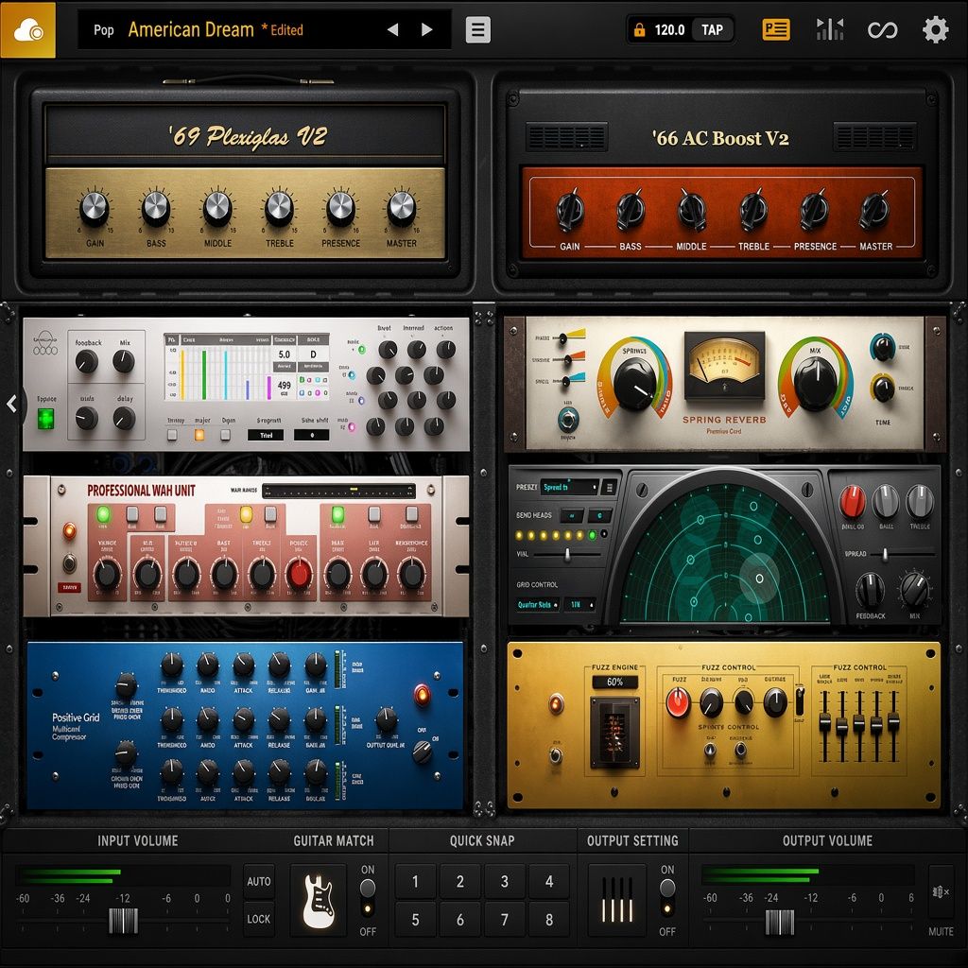
Task: Click the FEEDBACK knob on radar delay unit
Action: coord(870,590)
